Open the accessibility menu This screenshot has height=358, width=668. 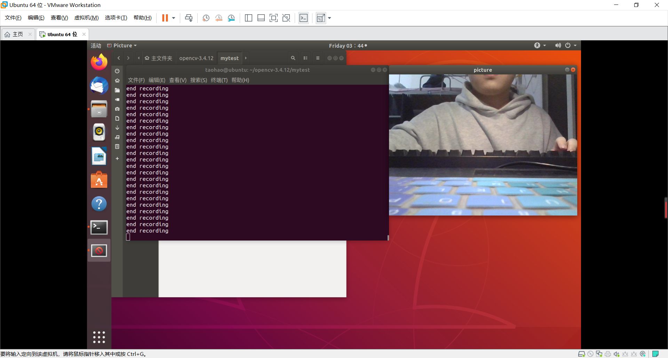coord(540,46)
